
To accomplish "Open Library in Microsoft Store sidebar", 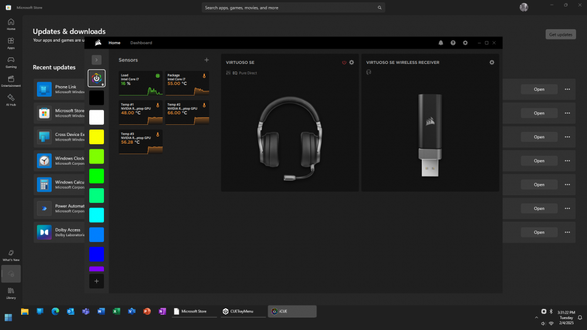I will [11, 294].
